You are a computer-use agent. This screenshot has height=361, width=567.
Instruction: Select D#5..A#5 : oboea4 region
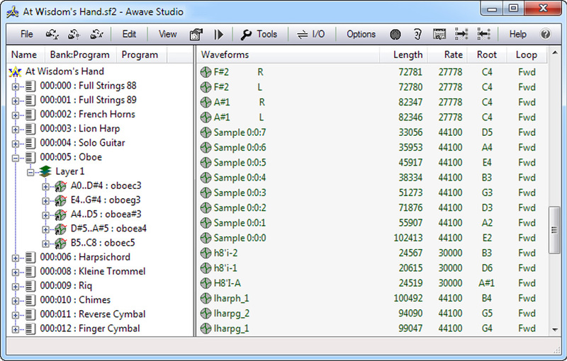coord(108,229)
